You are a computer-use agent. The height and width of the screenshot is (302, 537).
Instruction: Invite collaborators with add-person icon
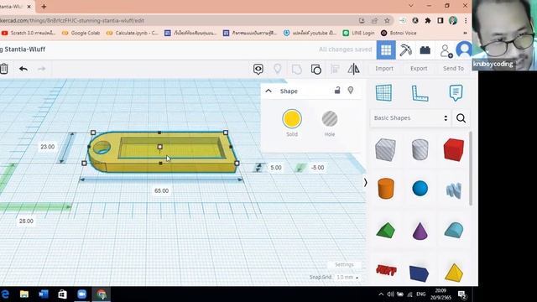pyautogui.click(x=446, y=50)
